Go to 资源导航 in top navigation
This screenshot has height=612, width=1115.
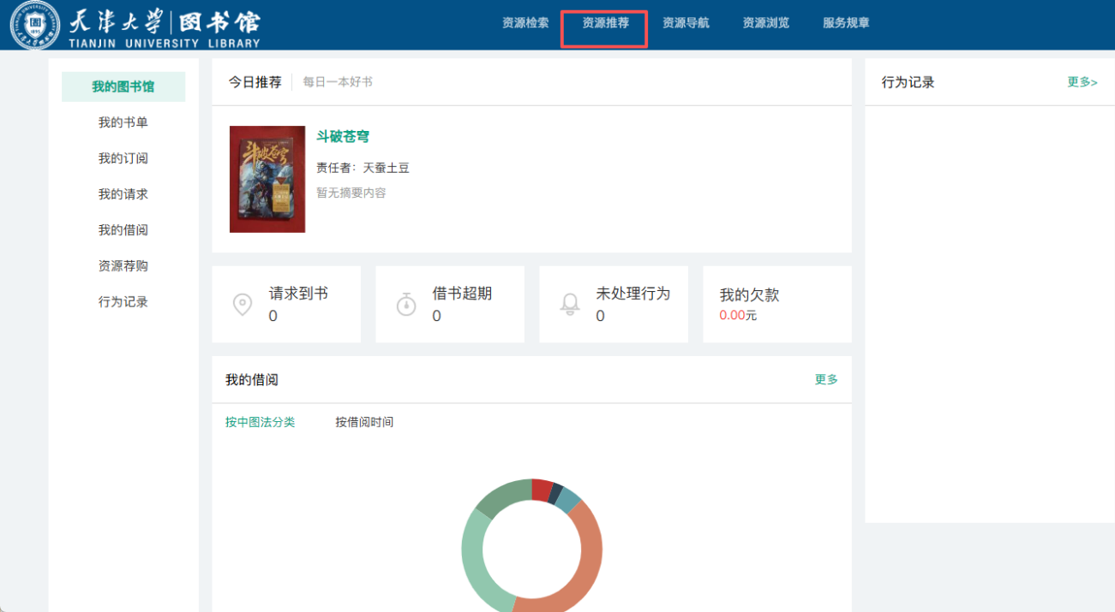click(x=686, y=23)
